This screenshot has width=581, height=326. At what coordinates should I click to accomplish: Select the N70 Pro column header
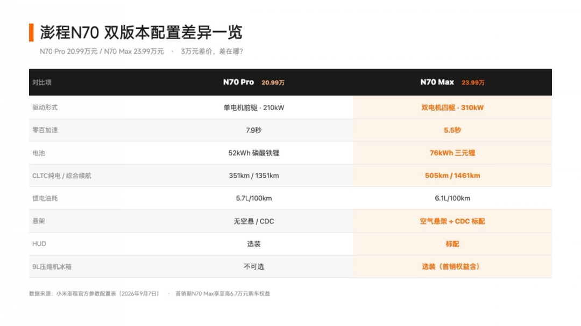click(238, 82)
